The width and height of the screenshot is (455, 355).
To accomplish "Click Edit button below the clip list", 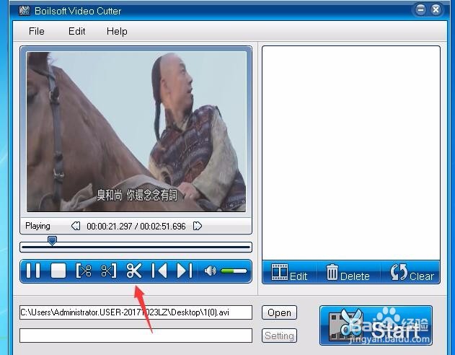I will coord(289,273).
